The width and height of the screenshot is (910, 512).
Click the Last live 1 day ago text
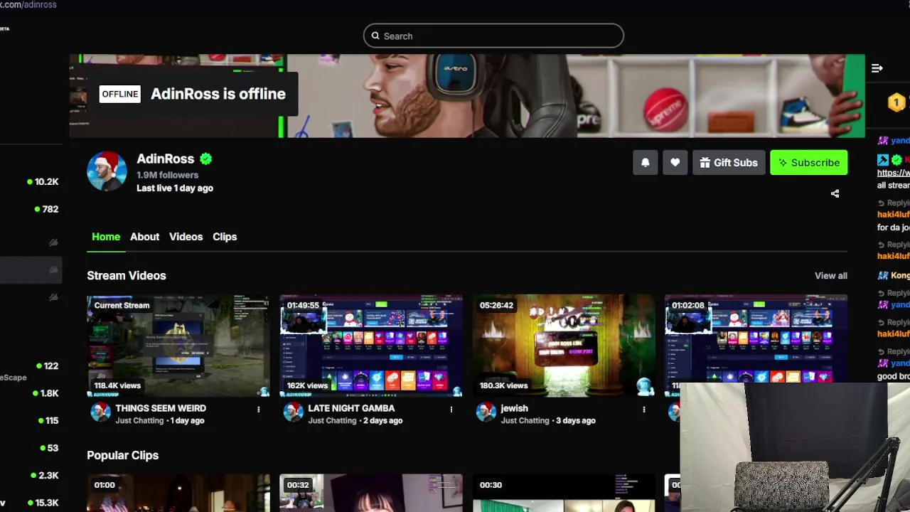point(175,188)
